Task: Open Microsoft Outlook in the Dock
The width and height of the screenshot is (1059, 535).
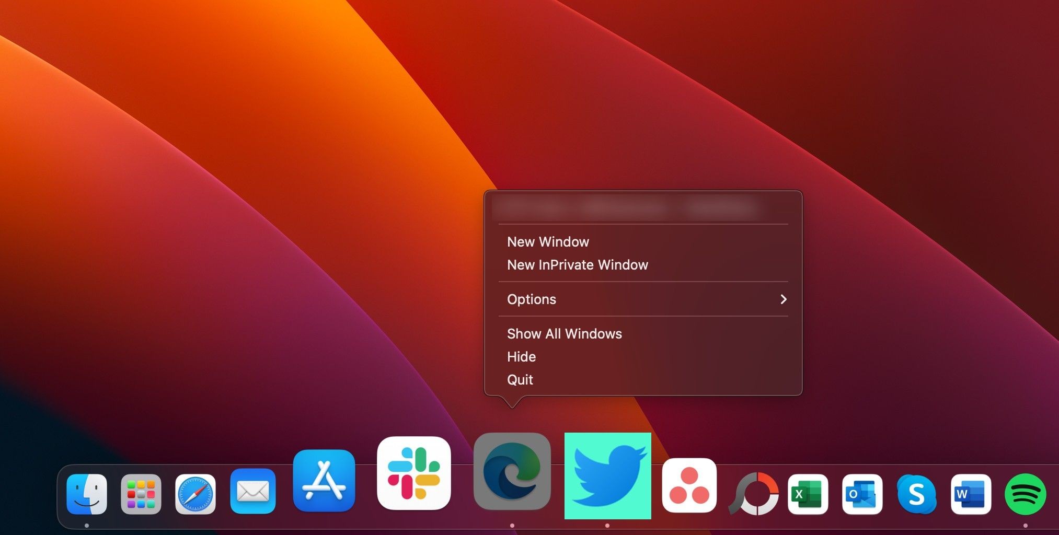Action: (x=862, y=494)
